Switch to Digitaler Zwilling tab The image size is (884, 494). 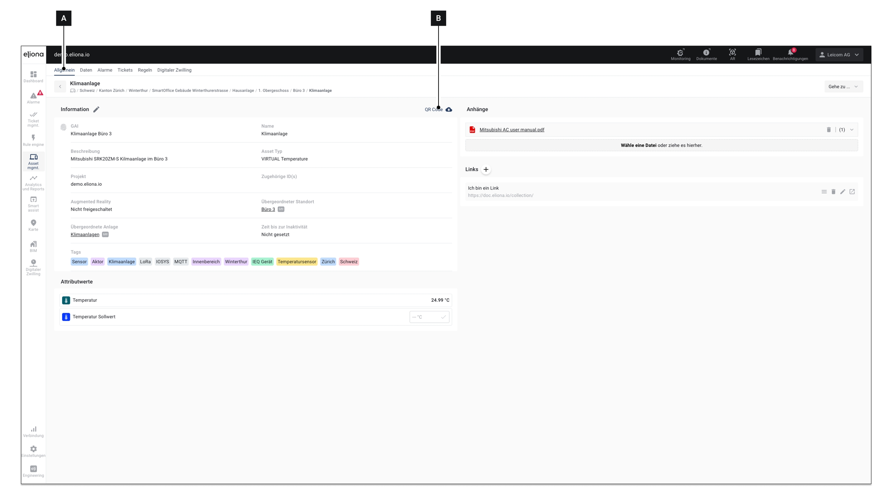tap(174, 70)
